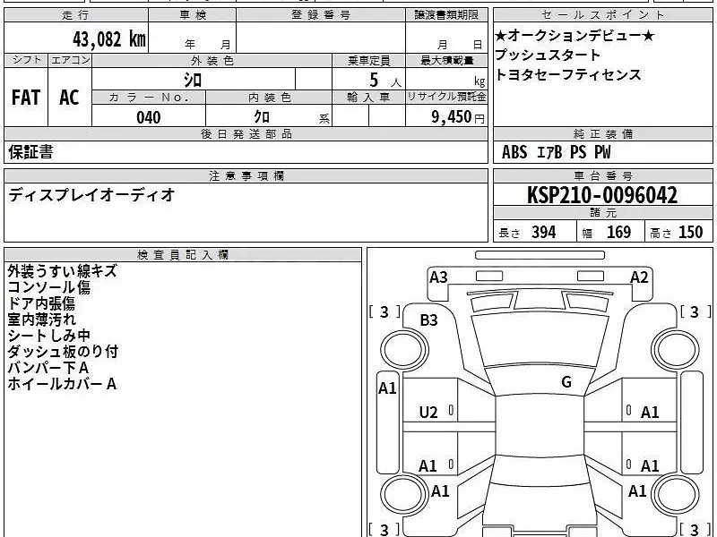
Task: Click color number 040
Action: point(149,117)
